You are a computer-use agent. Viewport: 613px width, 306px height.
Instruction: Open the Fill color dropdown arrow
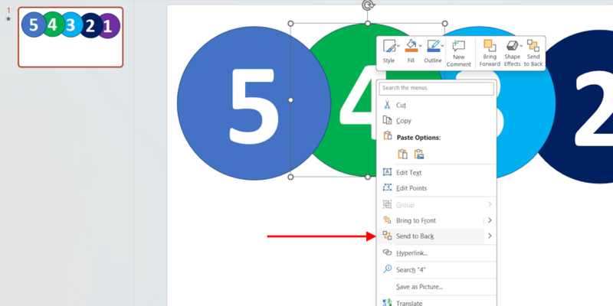(421, 47)
